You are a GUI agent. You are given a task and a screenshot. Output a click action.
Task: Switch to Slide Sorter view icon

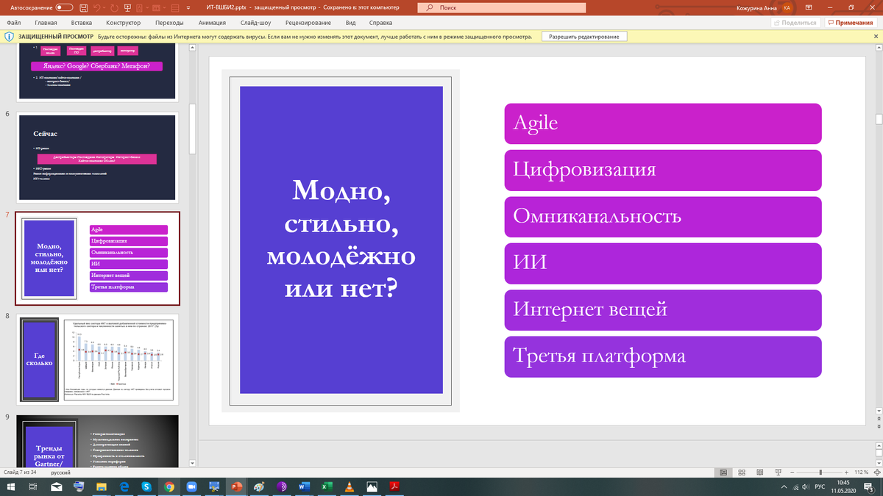click(x=742, y=472)
